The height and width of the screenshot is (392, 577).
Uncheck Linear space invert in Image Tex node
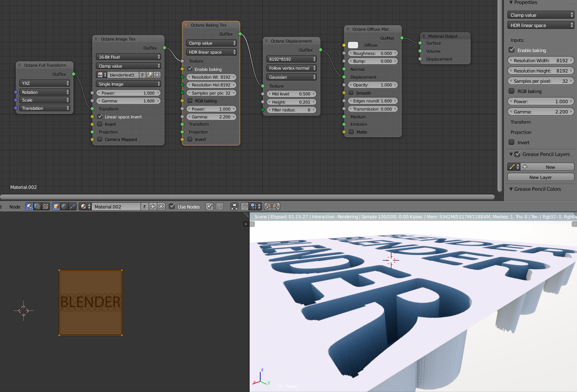[100, 117]
